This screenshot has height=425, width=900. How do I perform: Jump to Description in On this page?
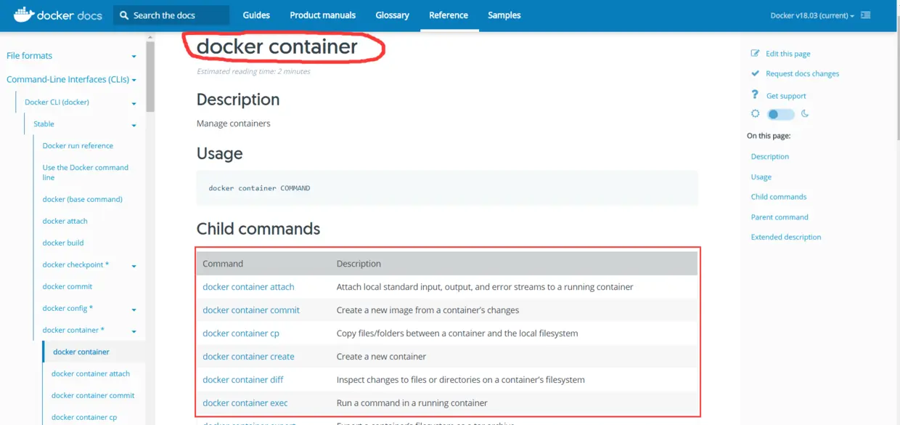(x=770, y=156)
